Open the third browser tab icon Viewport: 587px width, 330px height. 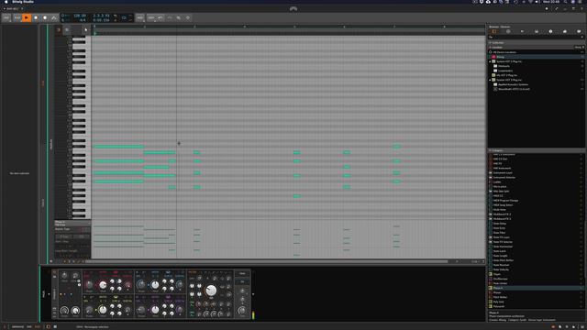point(522,31)
